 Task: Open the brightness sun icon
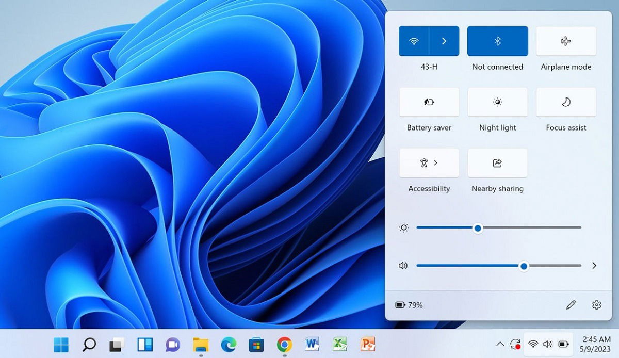tap(403, 227)
